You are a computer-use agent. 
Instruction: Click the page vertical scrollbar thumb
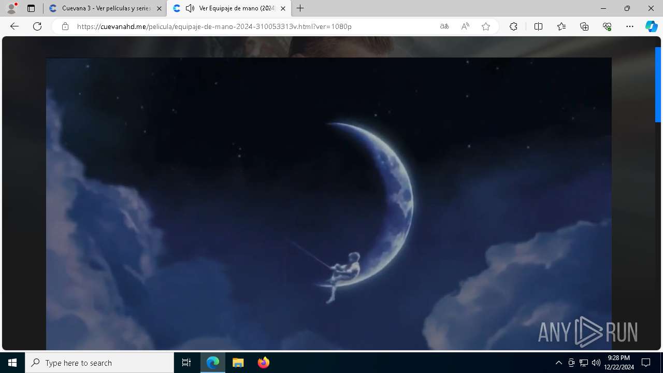pos(658,84)
